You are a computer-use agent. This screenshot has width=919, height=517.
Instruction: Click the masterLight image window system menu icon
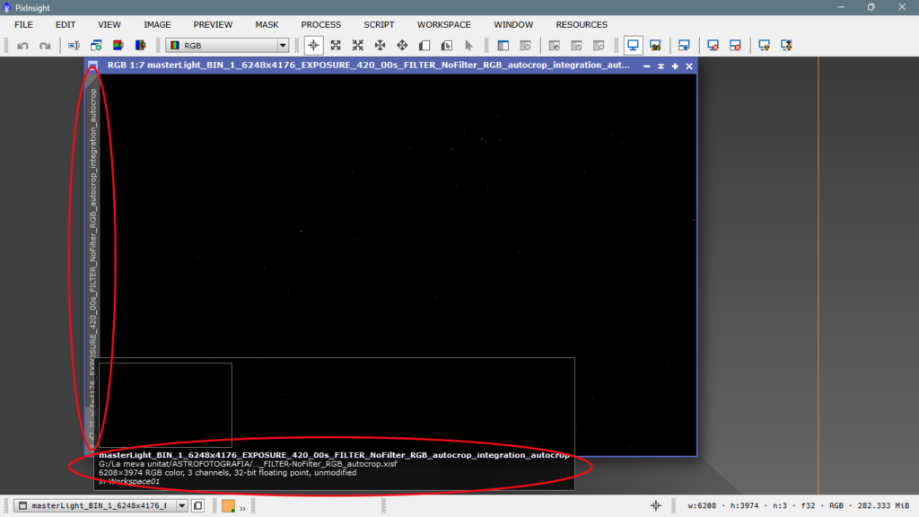coord(92,65)
